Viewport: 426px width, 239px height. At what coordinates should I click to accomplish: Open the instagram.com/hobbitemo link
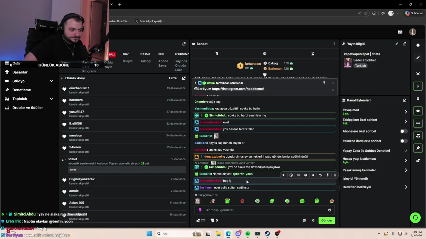[x=238, y=89]
